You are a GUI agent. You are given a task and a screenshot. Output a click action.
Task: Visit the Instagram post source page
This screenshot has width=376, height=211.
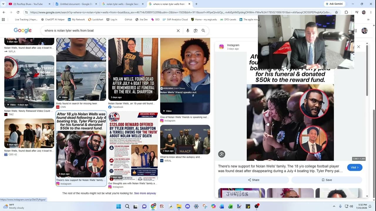[355, 167]
